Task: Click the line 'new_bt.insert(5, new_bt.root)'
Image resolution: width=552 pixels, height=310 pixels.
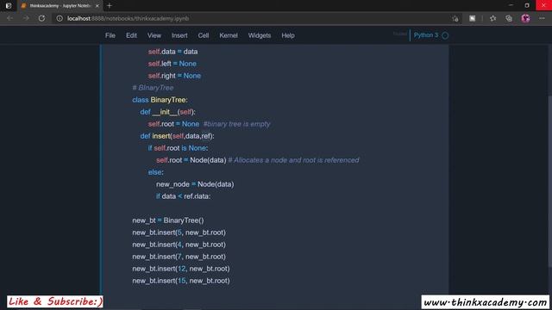Action: [x=179, y=232]
